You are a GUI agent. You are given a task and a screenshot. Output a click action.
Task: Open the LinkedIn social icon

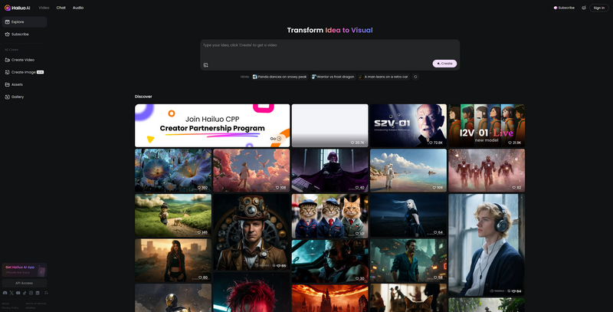pos(38,293)
